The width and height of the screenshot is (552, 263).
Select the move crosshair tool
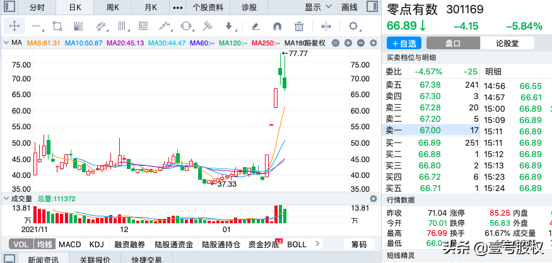(14, 26)
